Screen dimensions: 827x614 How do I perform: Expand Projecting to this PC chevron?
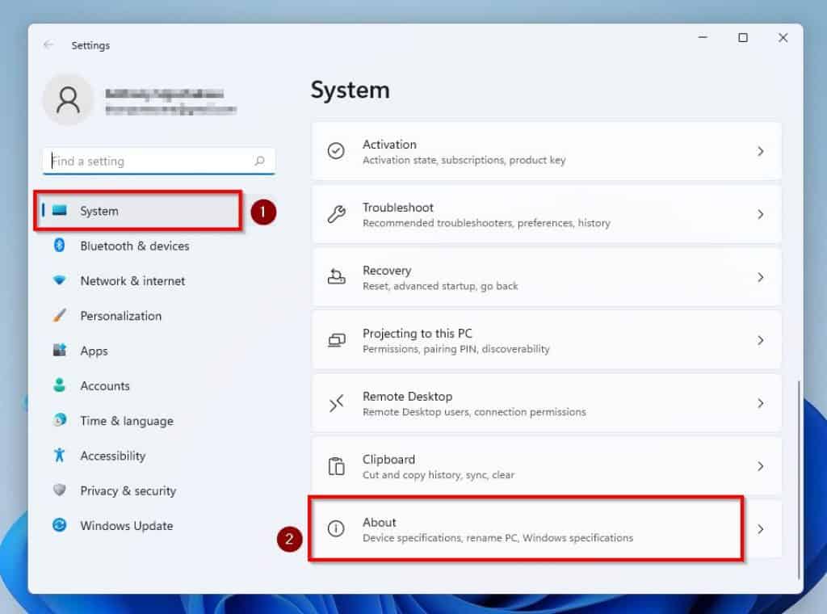[x=760, y=340]
